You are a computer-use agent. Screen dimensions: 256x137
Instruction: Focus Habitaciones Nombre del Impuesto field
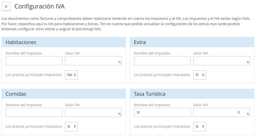pyautogui.click(x=34, y=61)
